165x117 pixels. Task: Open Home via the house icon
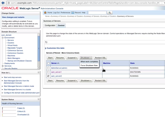pos(45,13)
